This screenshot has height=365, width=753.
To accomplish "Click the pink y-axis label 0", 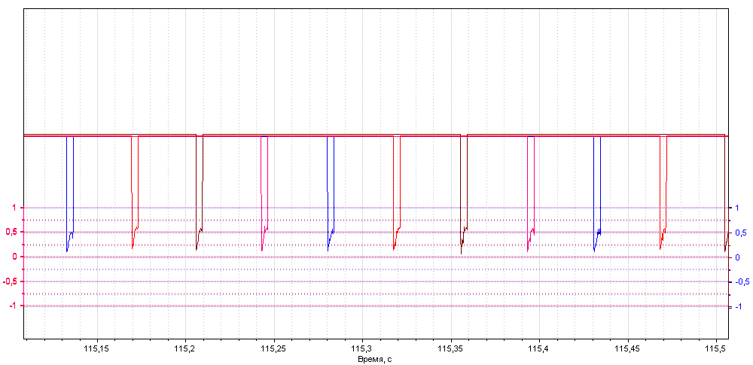I will click(x=14, y=257).
